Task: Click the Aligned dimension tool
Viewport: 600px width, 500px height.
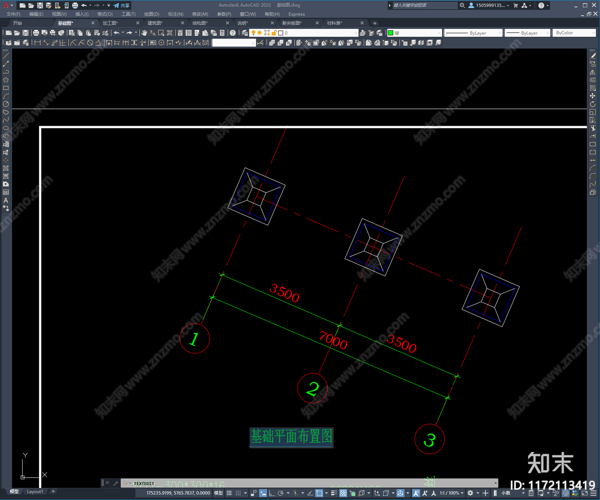Action: pyautogui.click(x=46, y=43)
